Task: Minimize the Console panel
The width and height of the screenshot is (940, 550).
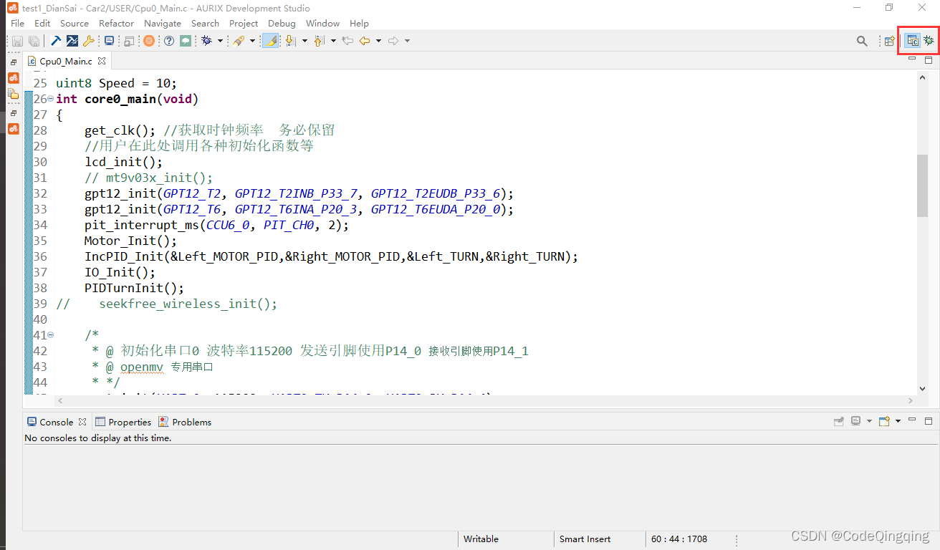Action: point(912,420)
